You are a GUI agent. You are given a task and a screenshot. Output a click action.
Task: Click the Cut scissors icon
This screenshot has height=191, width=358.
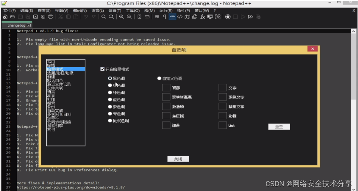click(x=60, y=17)
